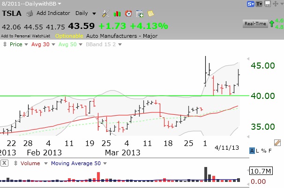Image resolution: width=284 pixels, height=188 pixels.
Task: Click Add Indicator
Action: (53, 13)
